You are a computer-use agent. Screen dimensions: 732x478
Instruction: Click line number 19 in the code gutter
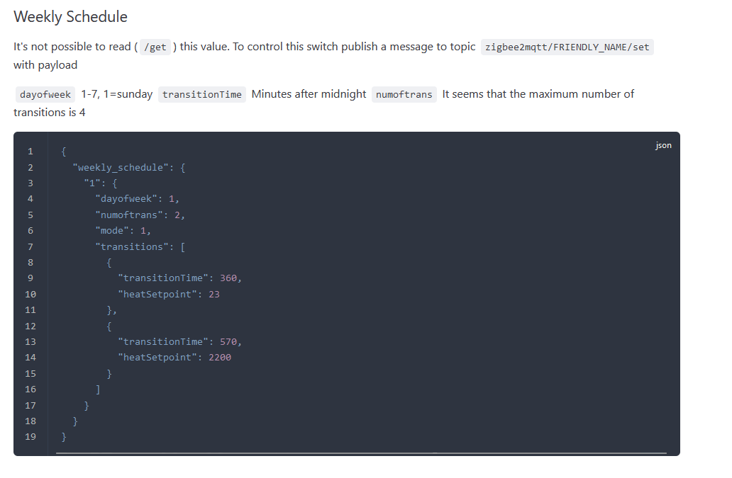30,437
